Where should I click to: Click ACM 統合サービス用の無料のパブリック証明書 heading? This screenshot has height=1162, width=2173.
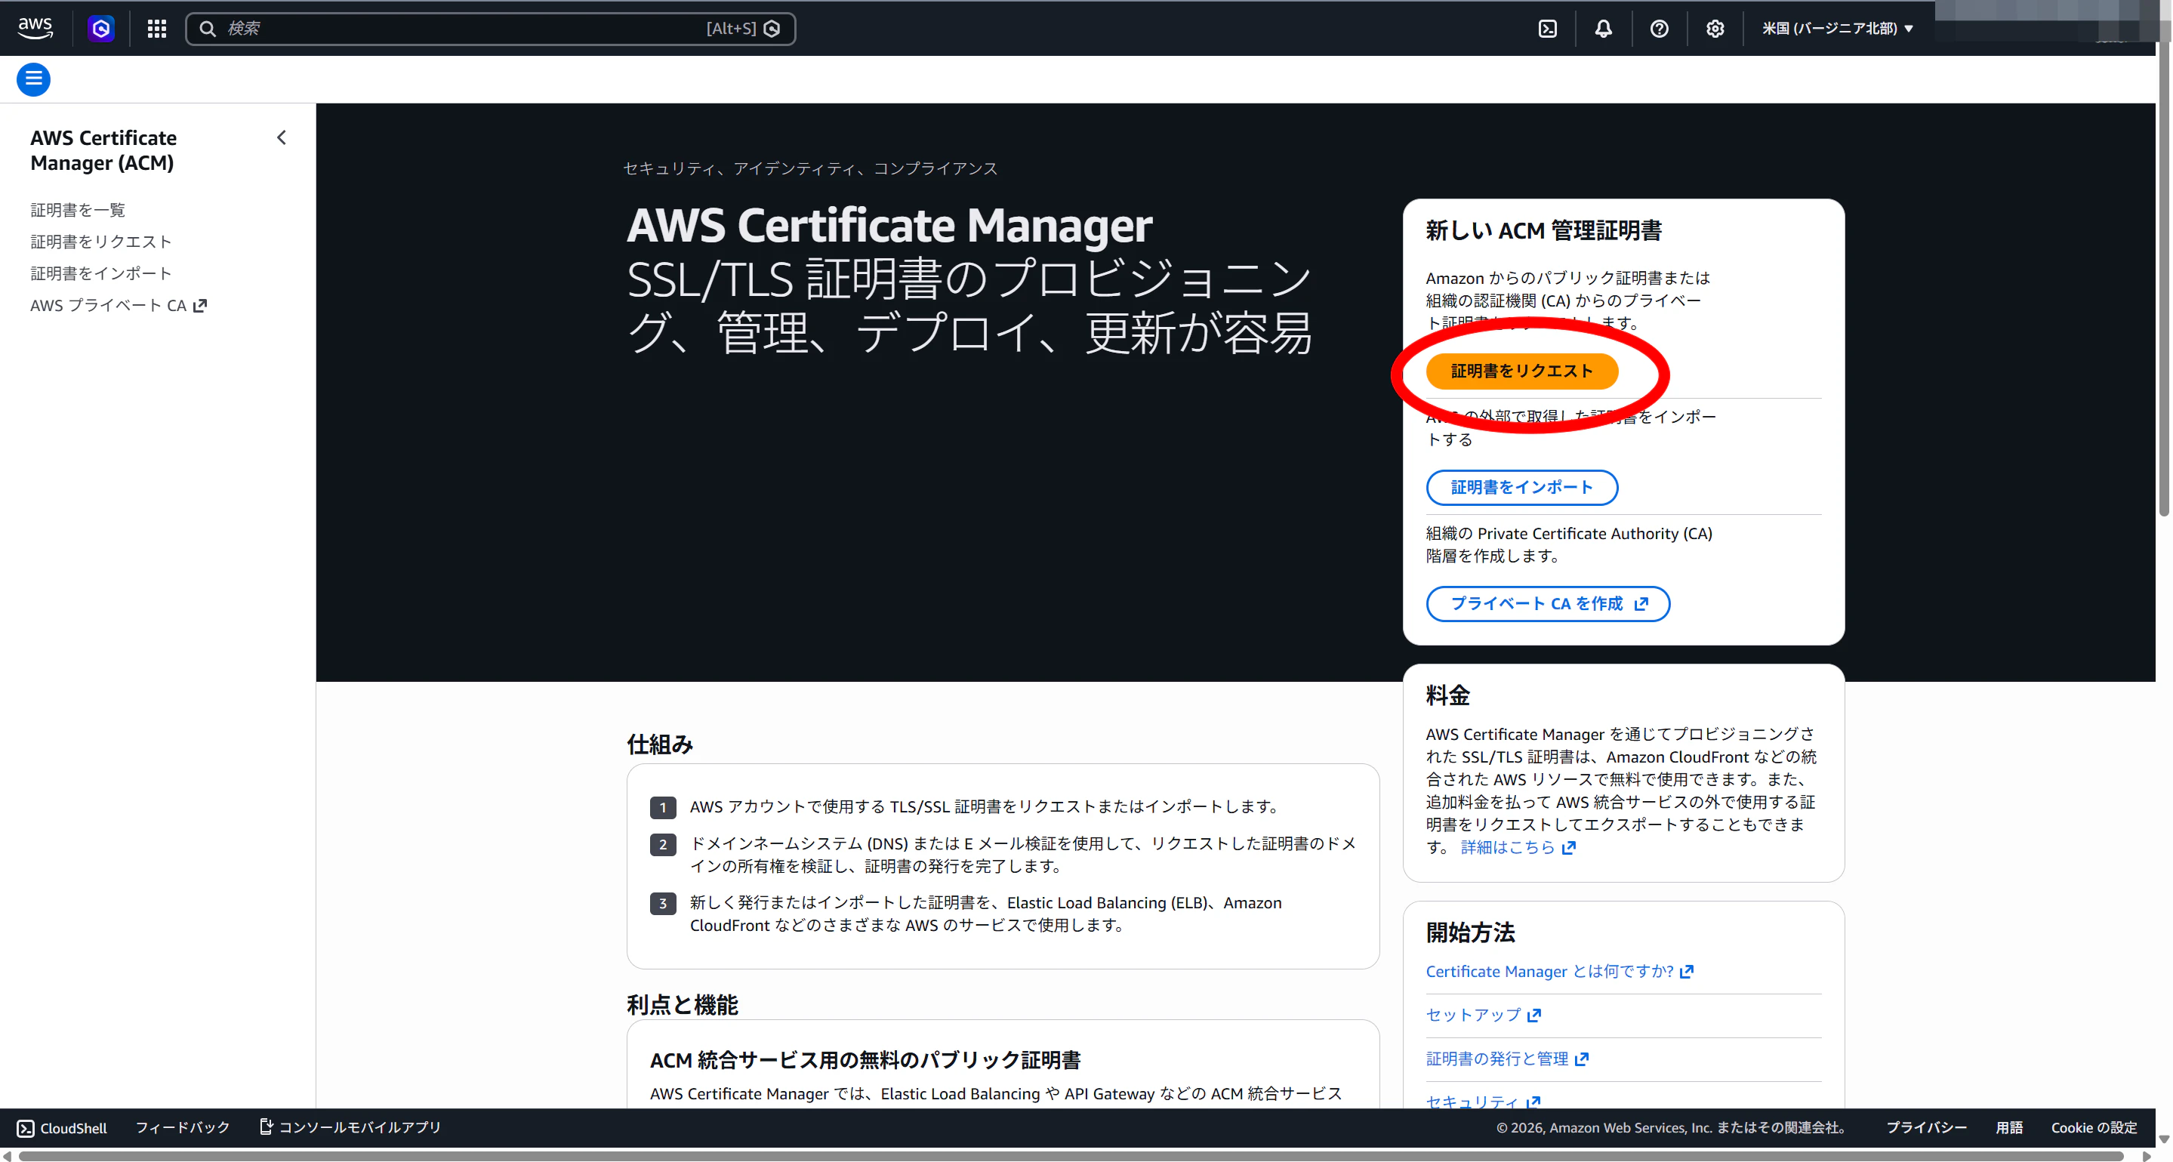(865, 1060)
